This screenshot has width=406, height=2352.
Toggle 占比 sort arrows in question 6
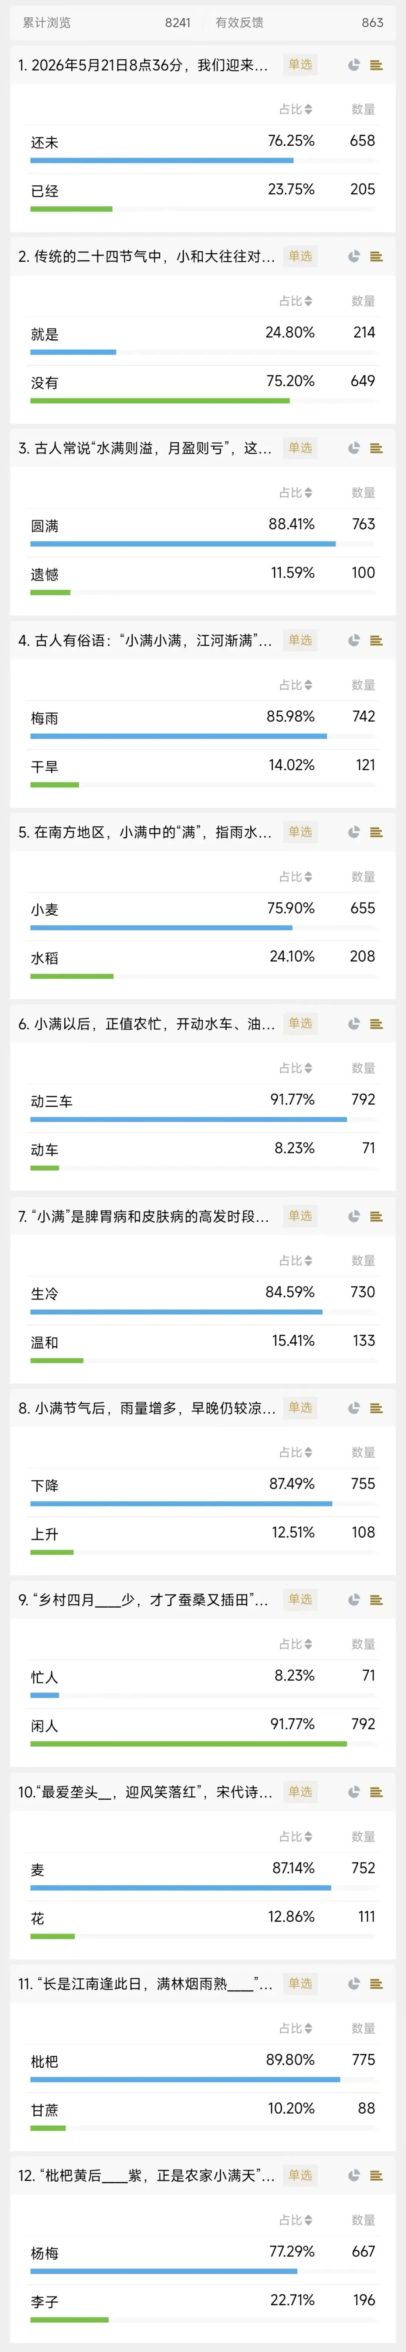pyautogui.click(x=296, y=1068)
